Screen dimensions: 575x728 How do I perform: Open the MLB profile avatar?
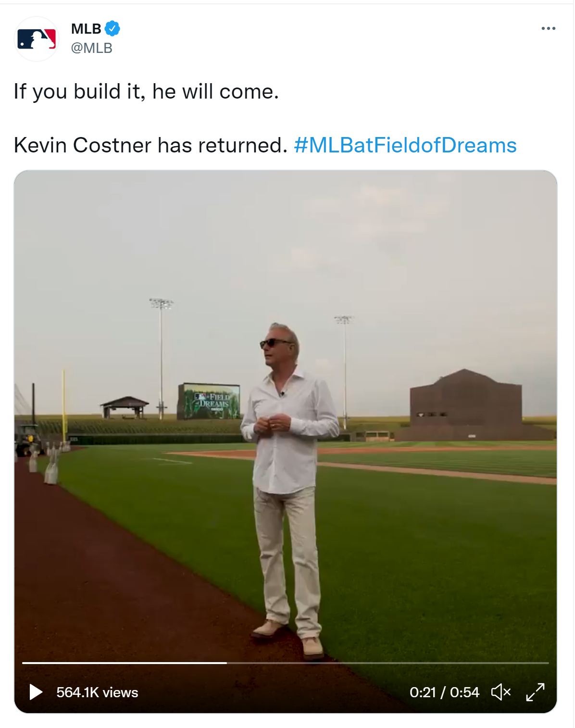tap(37, 39)
